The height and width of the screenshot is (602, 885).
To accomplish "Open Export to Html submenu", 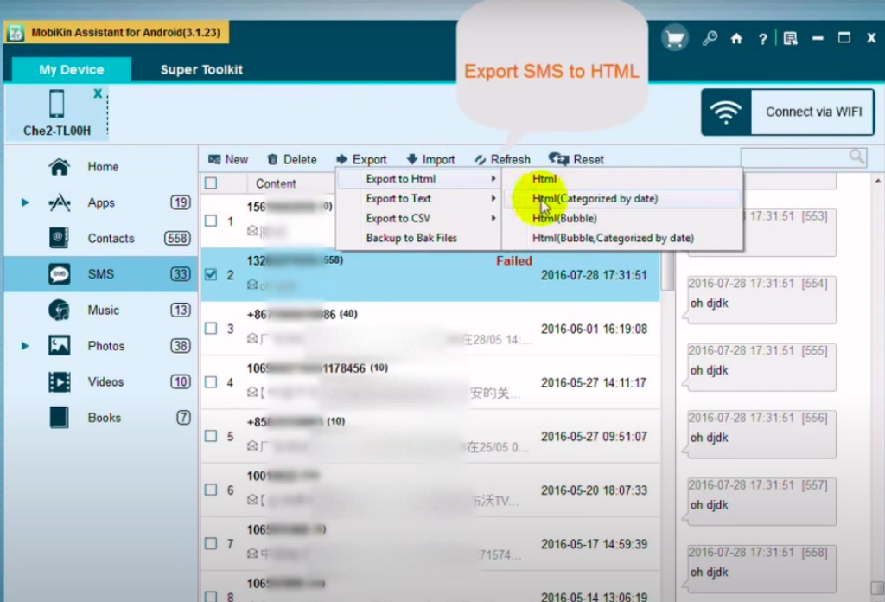I will 419,179.
